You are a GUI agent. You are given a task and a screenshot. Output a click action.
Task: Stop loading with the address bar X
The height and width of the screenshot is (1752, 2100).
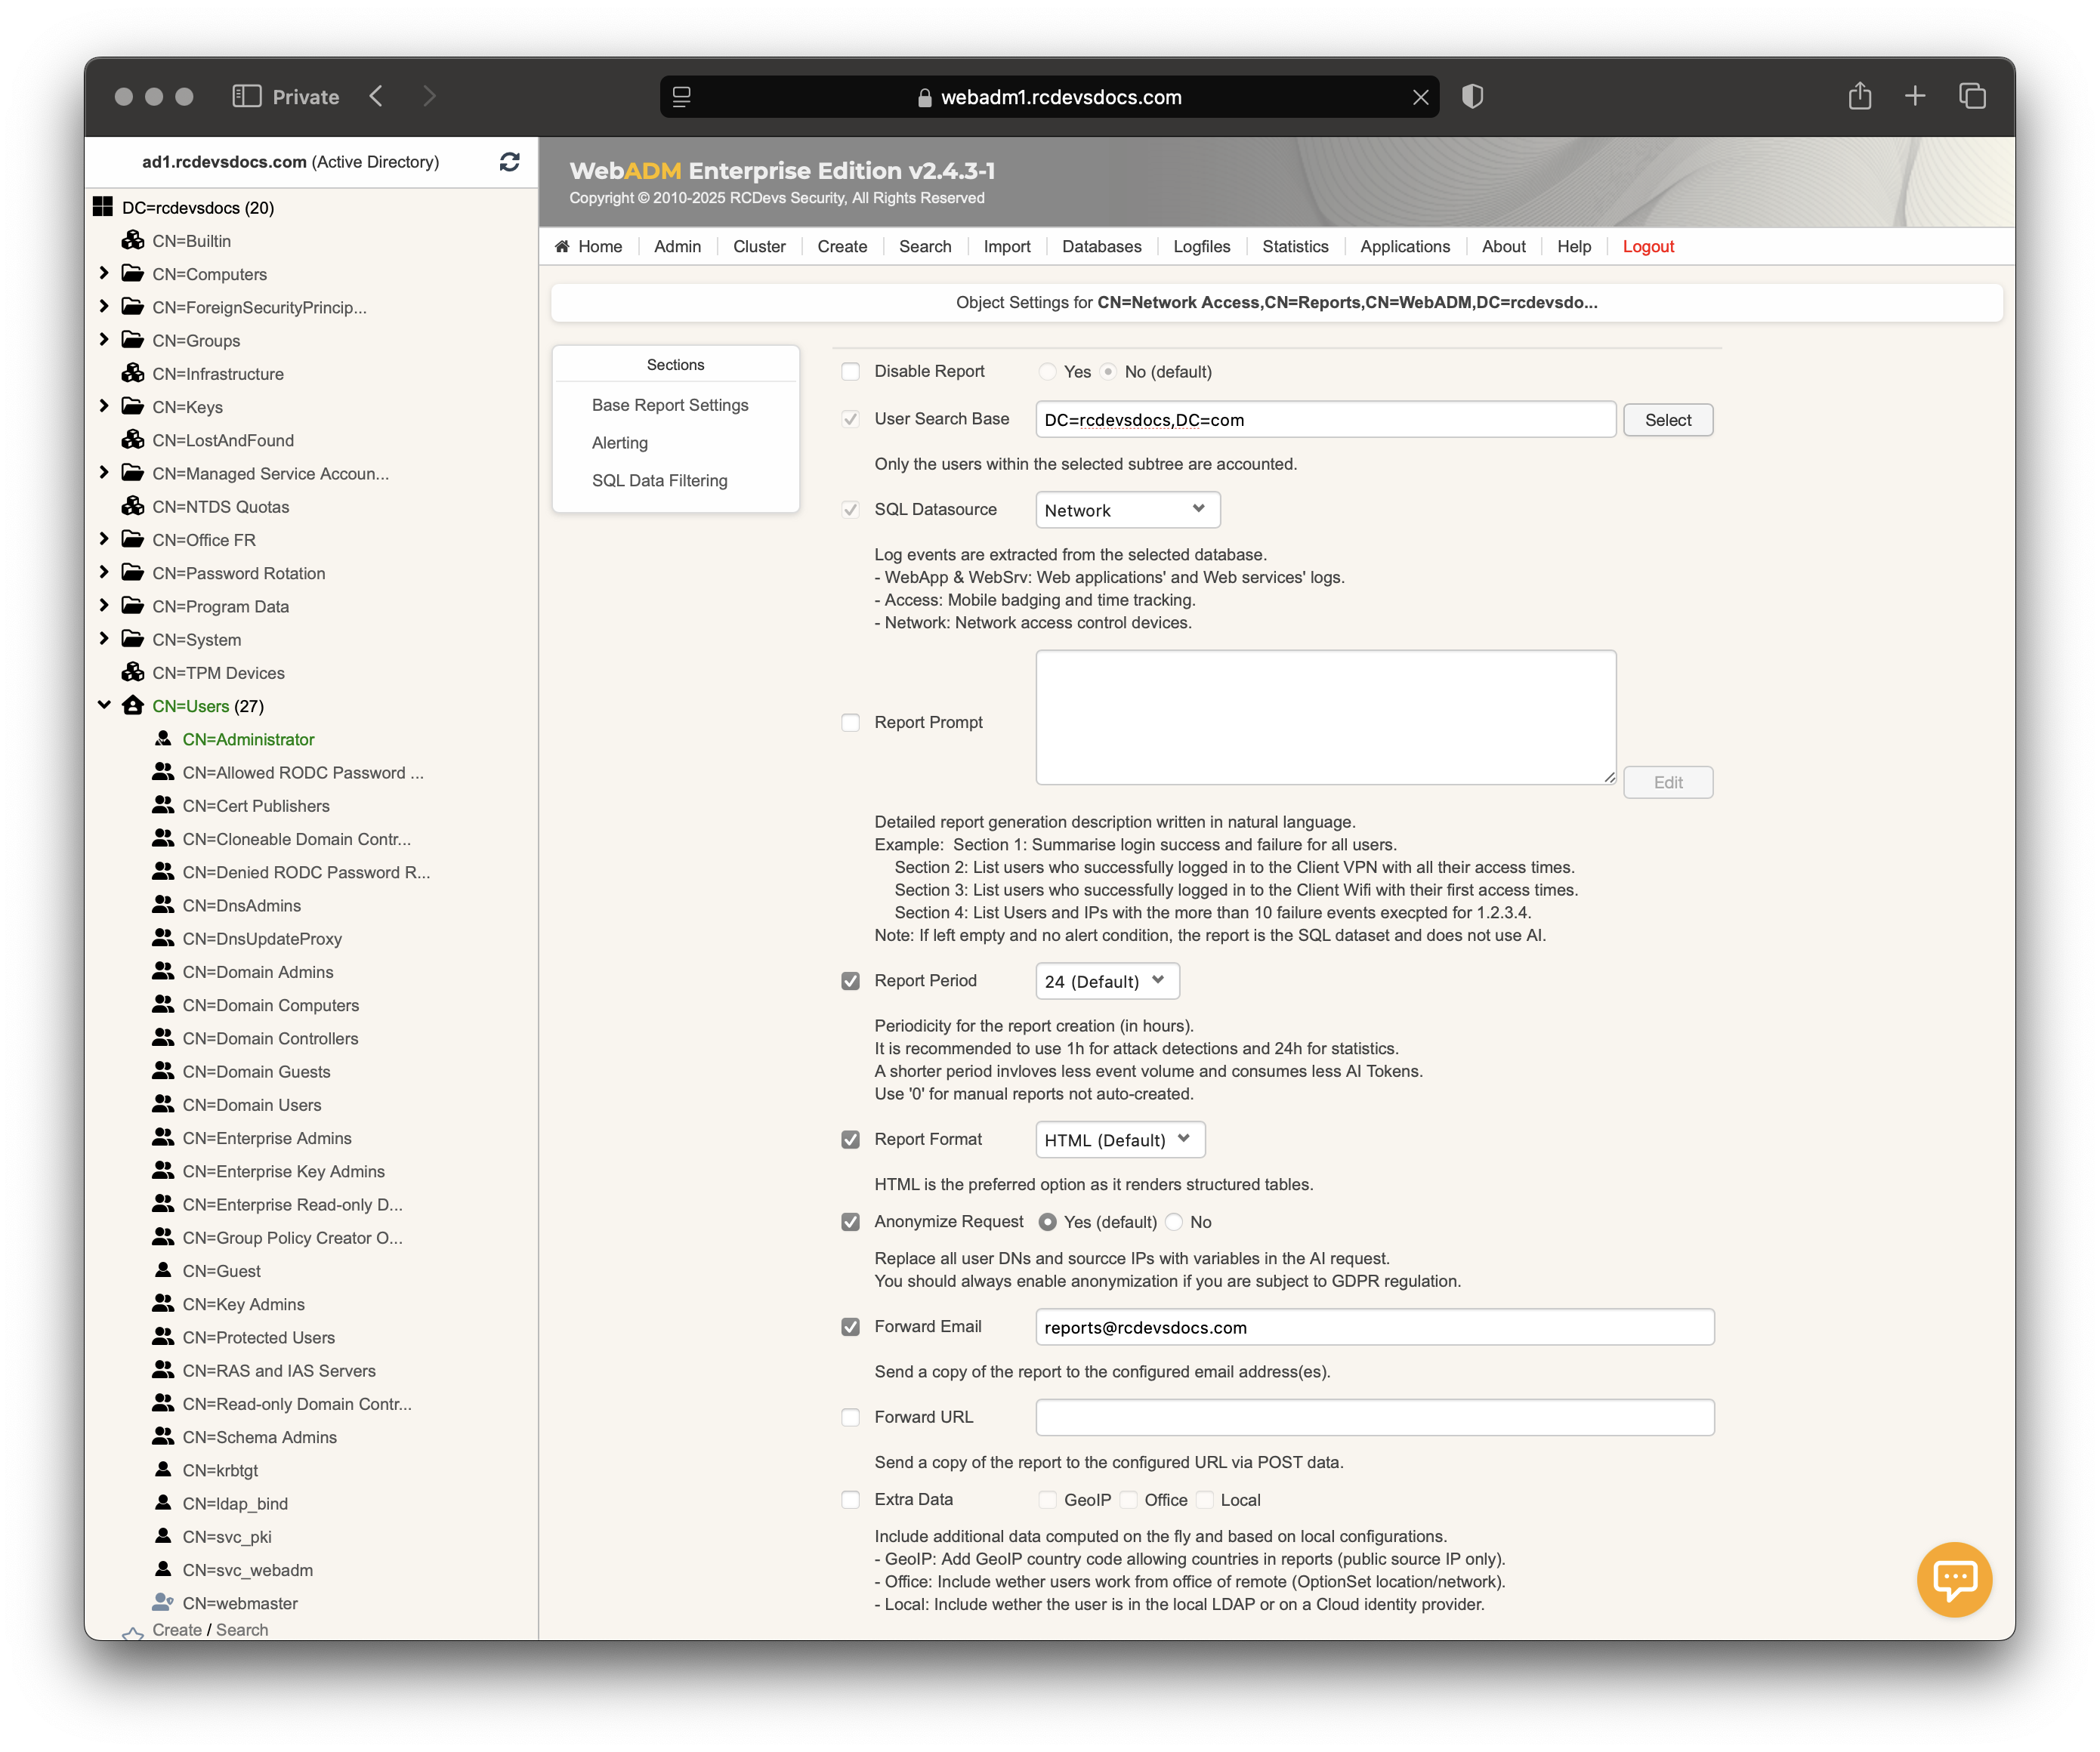click(x=1420, y=97)
